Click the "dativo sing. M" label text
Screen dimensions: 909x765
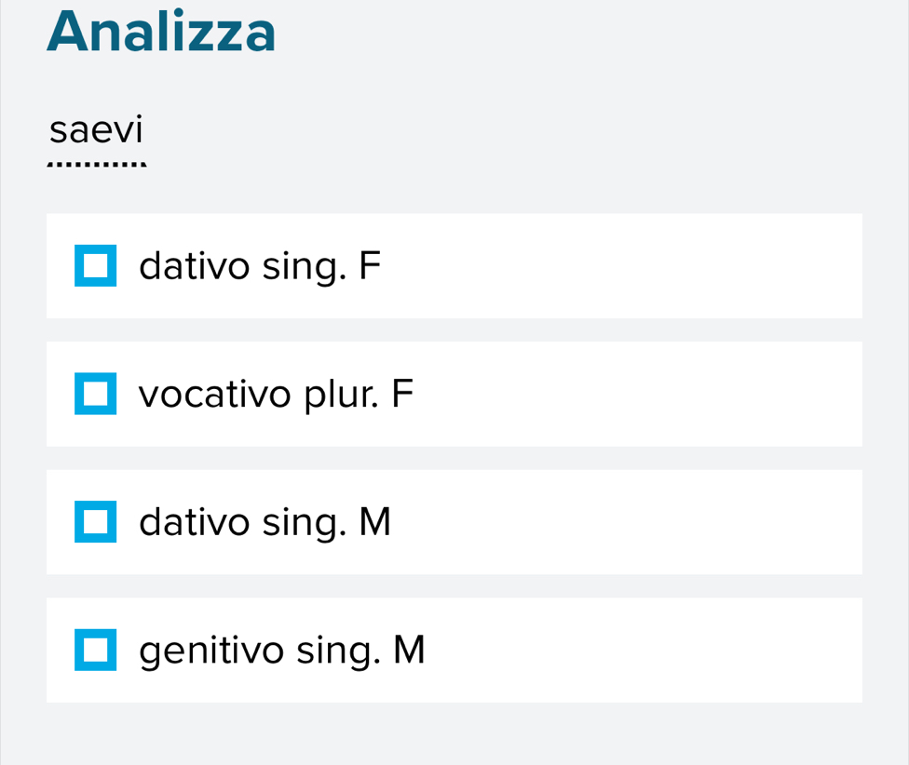[x=265, y=522]
